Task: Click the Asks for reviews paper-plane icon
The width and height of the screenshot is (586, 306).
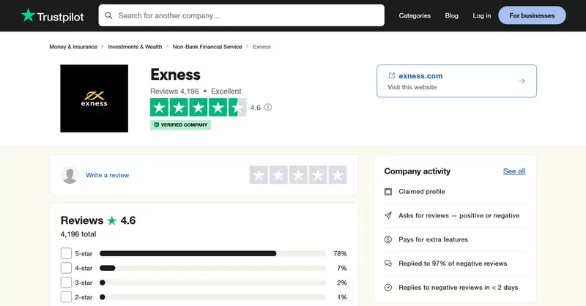Action: 388,215
